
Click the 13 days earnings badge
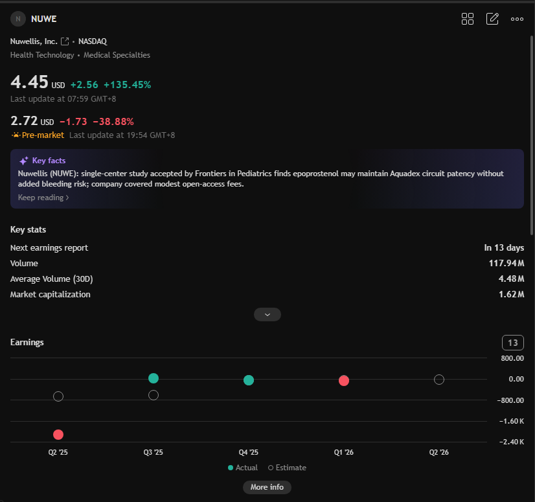512,343
